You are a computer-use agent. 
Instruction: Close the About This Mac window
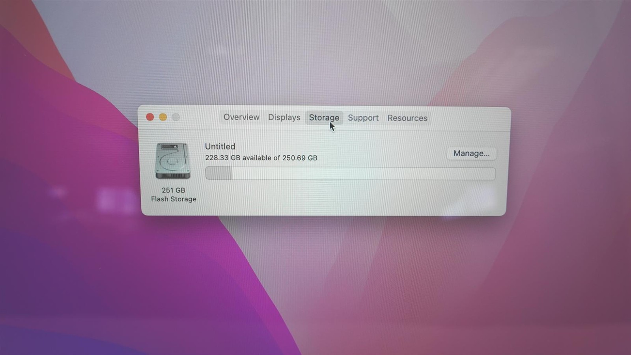tap(150, 117)
